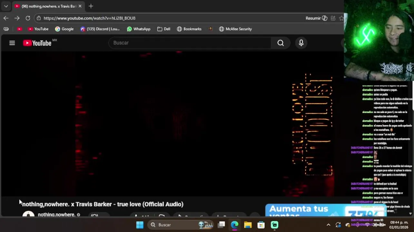
Task: Open the extension icon beside Resumir
Action: click(x=333, y=18)
